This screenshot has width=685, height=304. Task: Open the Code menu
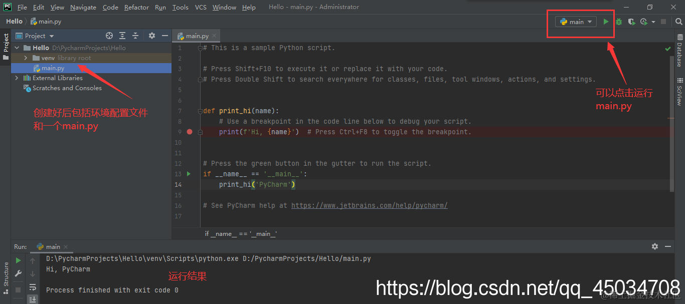pos(110,7)
